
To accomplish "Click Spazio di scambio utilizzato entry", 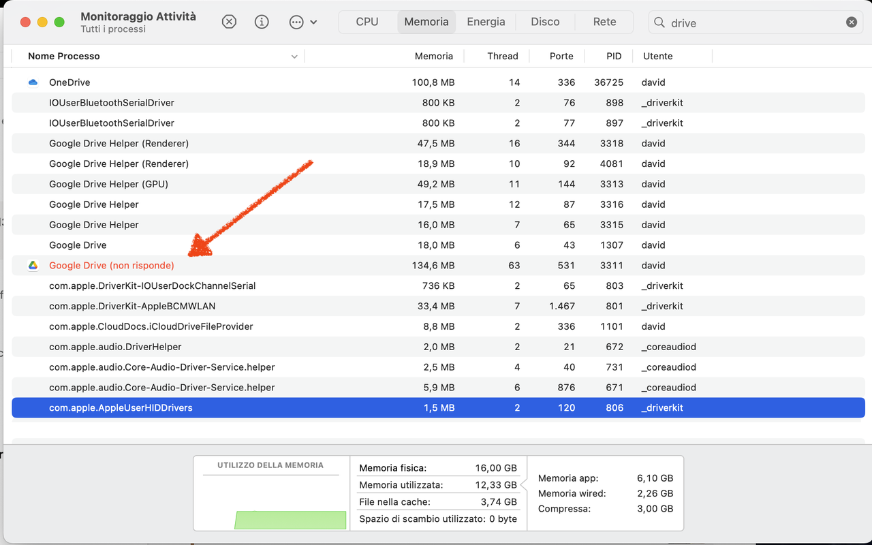I will click(438, 519).
